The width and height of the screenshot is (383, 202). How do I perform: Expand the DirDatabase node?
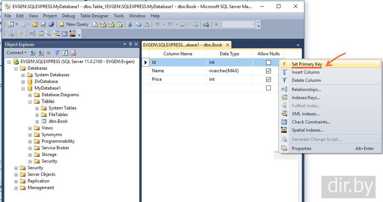click(23, 82)
